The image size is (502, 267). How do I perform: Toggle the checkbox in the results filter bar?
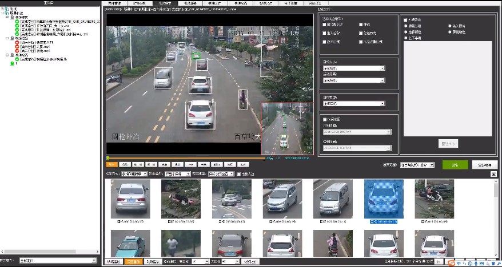(x=239, y=173)
